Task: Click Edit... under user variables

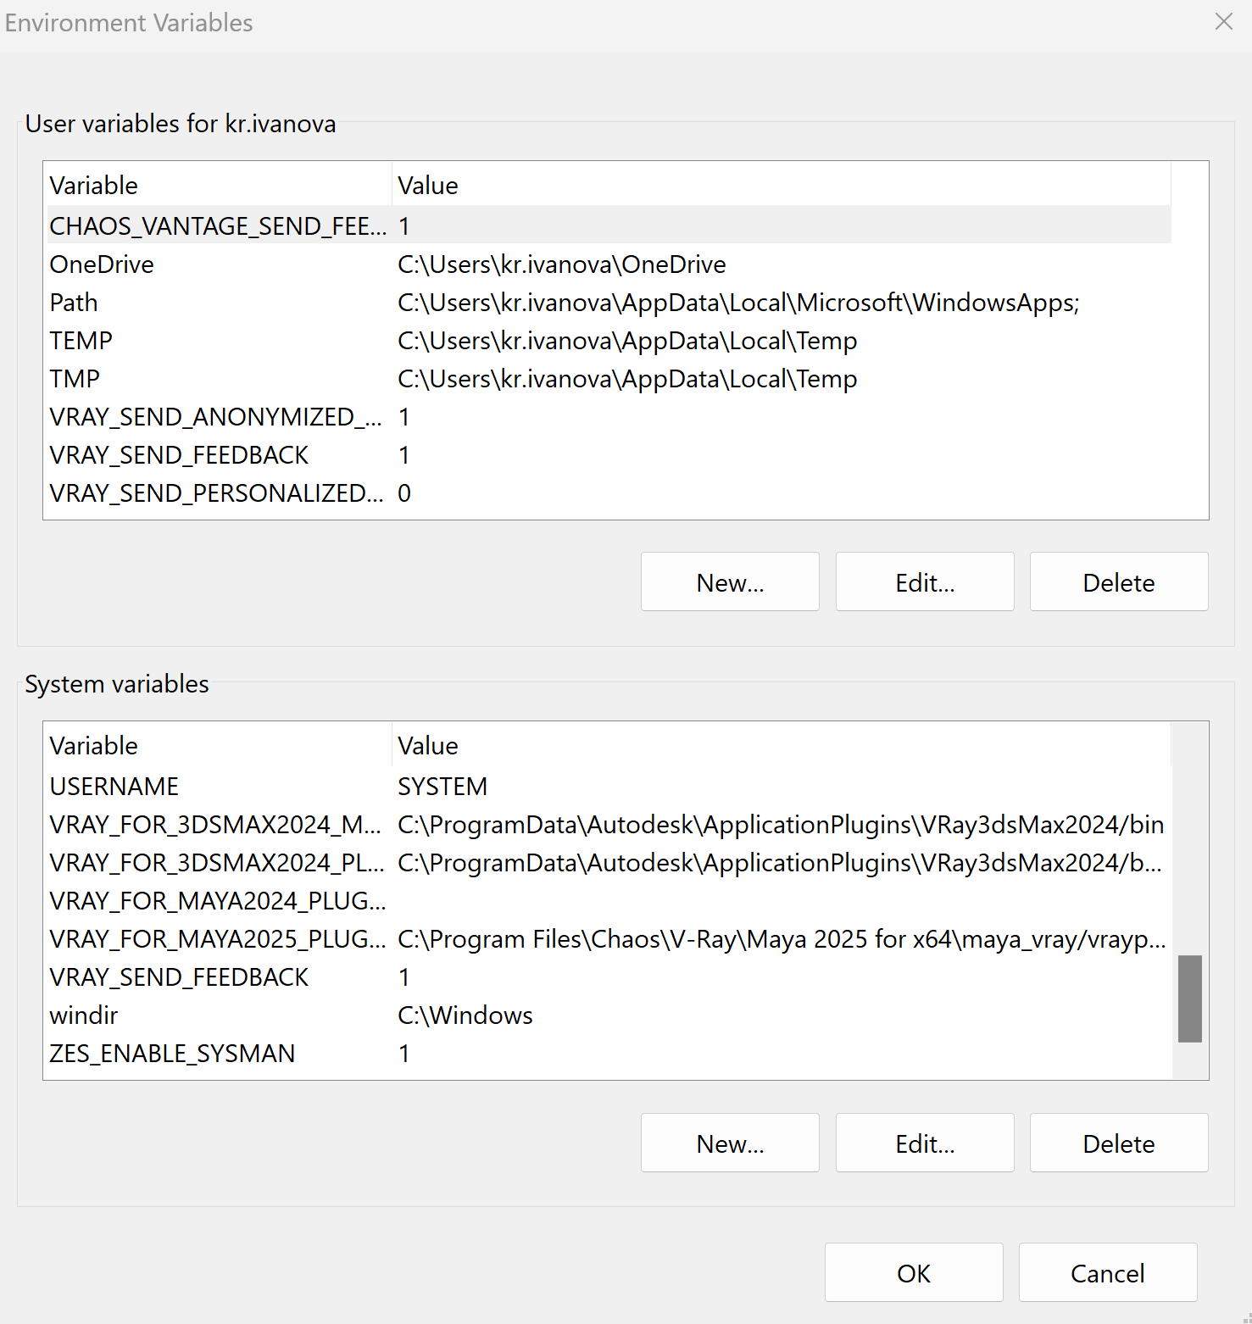Action: [x=925, y=581]
